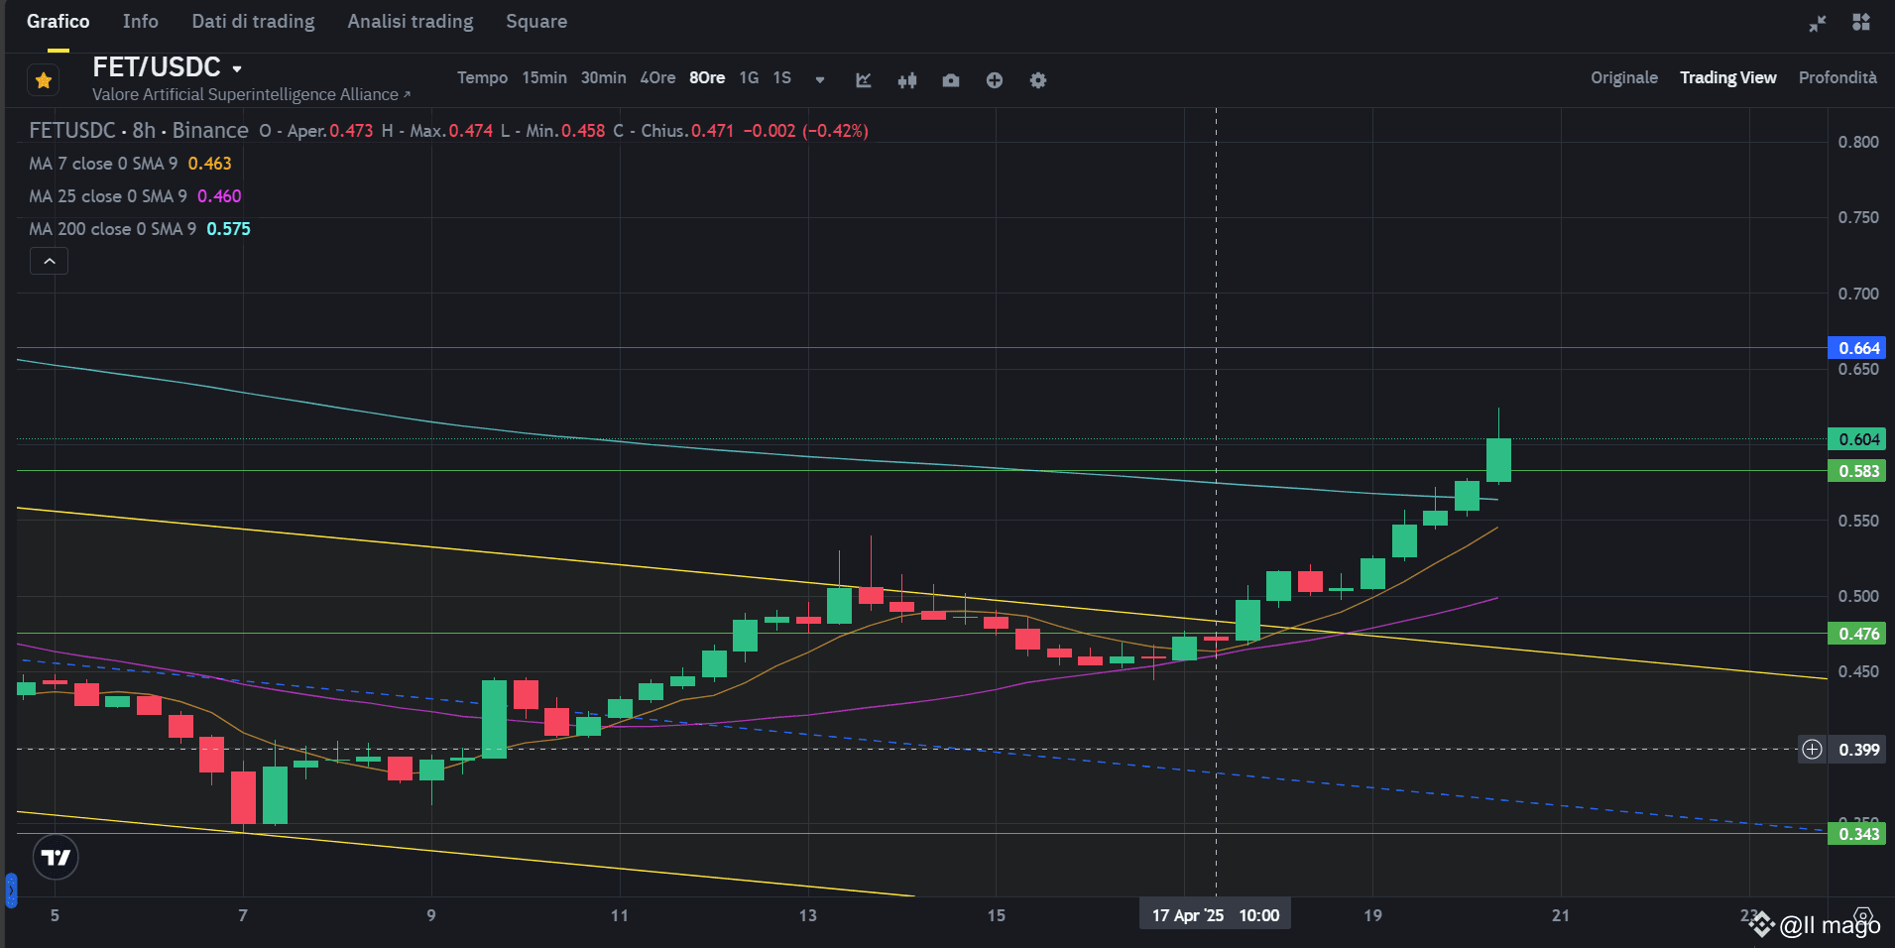This screenshot has height=948, width=1895.
Task: Create an alert using the plus circle icon
Action: coord(994,80)
